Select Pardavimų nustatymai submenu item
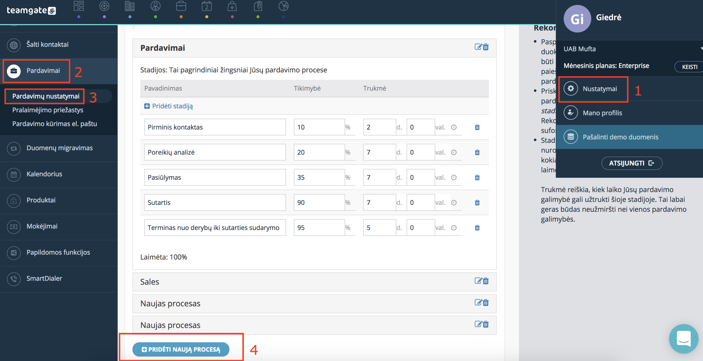Screen dimensions: 703x361 46,96
